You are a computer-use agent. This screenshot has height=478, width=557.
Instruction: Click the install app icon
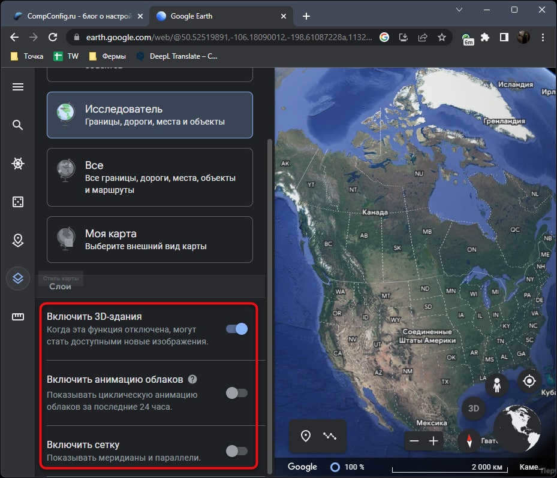pyautogui.click(x=403, y=37)
